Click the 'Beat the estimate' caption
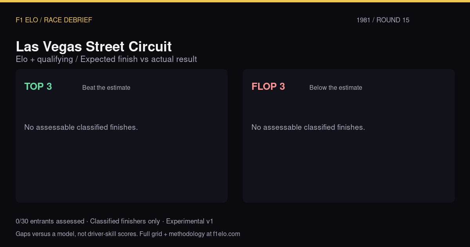The image size is (470, 247). (106, 88)
